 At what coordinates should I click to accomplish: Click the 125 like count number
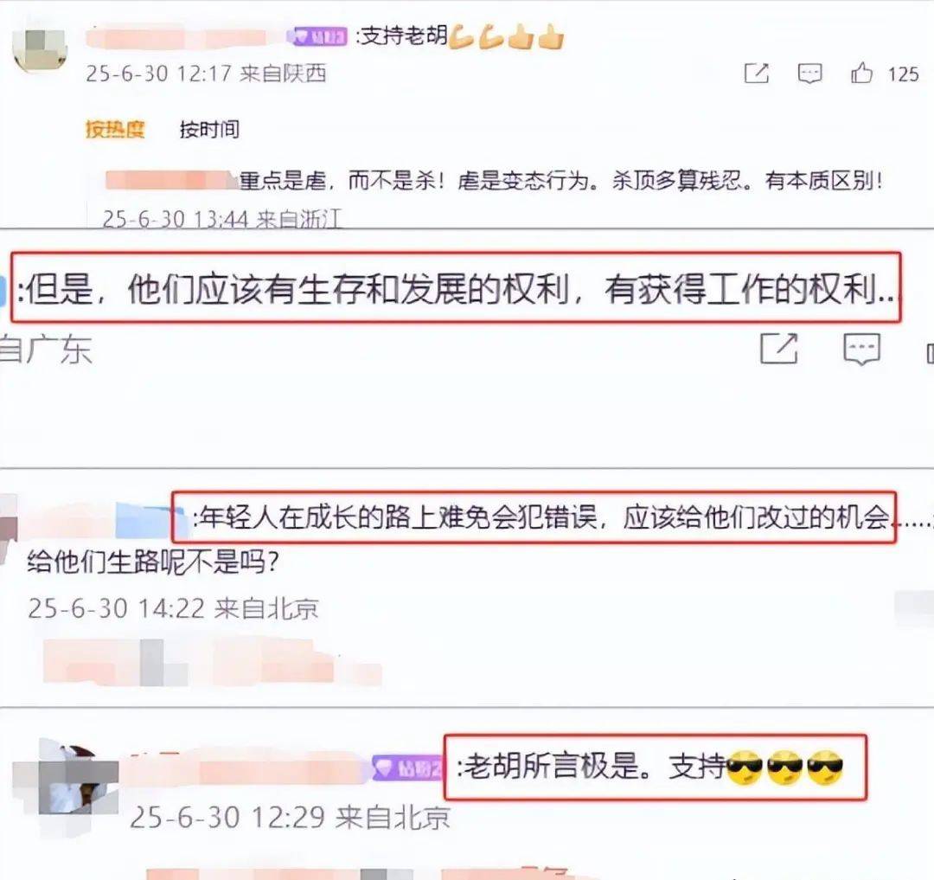click(904, 74)
